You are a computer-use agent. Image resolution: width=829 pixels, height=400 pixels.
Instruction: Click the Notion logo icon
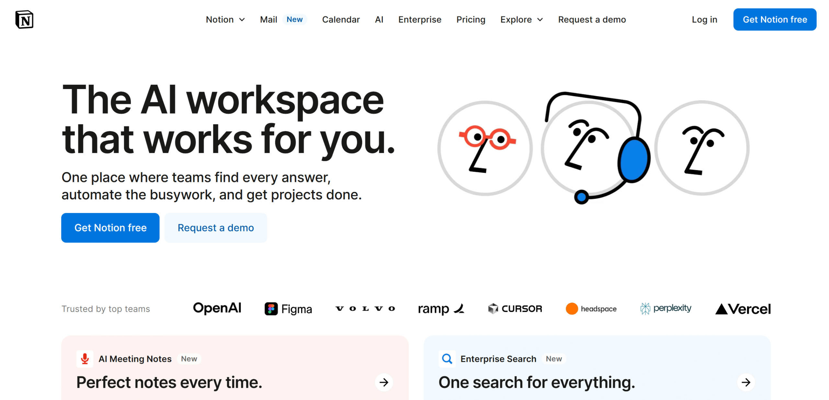pos(24,19)
